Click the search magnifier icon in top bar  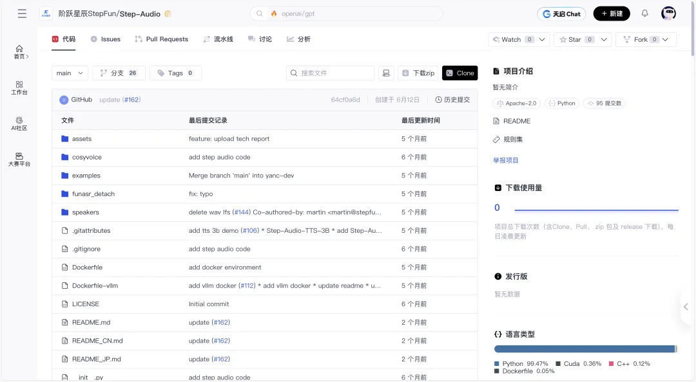(x=260, y=14)
